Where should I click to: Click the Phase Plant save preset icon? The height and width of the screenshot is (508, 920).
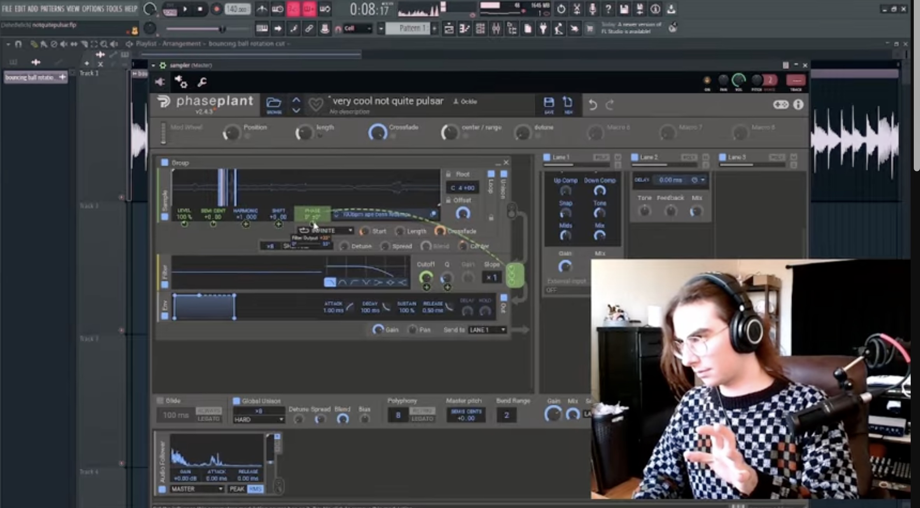pos(549,103)
